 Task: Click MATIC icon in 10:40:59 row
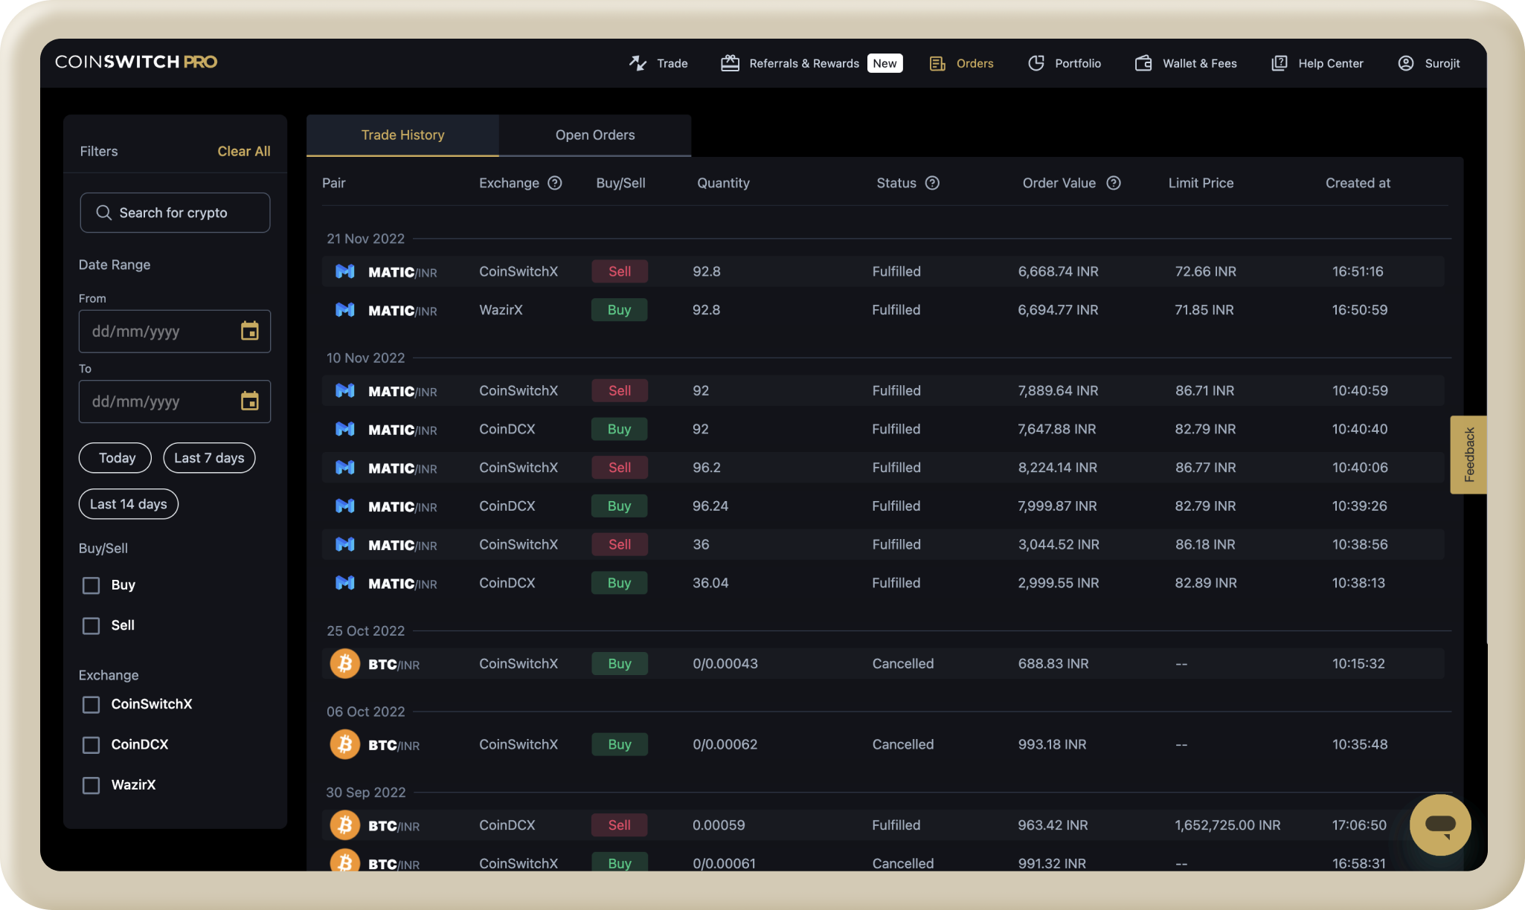click(345, 390)
